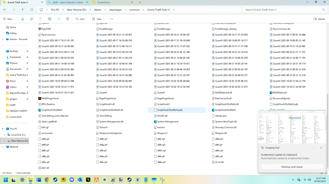Open the Snipping Tool screenshot thumbnail

tap(292, 127)
